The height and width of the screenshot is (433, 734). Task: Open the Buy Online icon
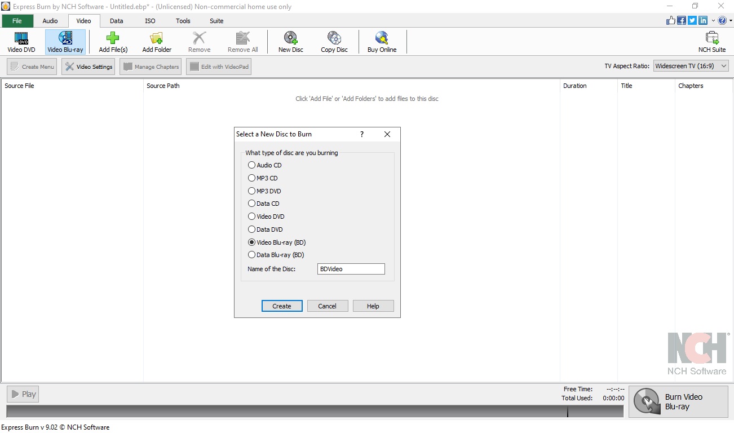click(382, 42)
